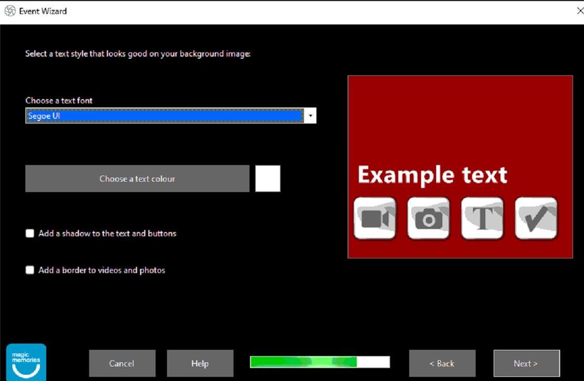Viewport: 584px width, 381px height.
Task: Click the Example text preview label
Action: point(433,175)
